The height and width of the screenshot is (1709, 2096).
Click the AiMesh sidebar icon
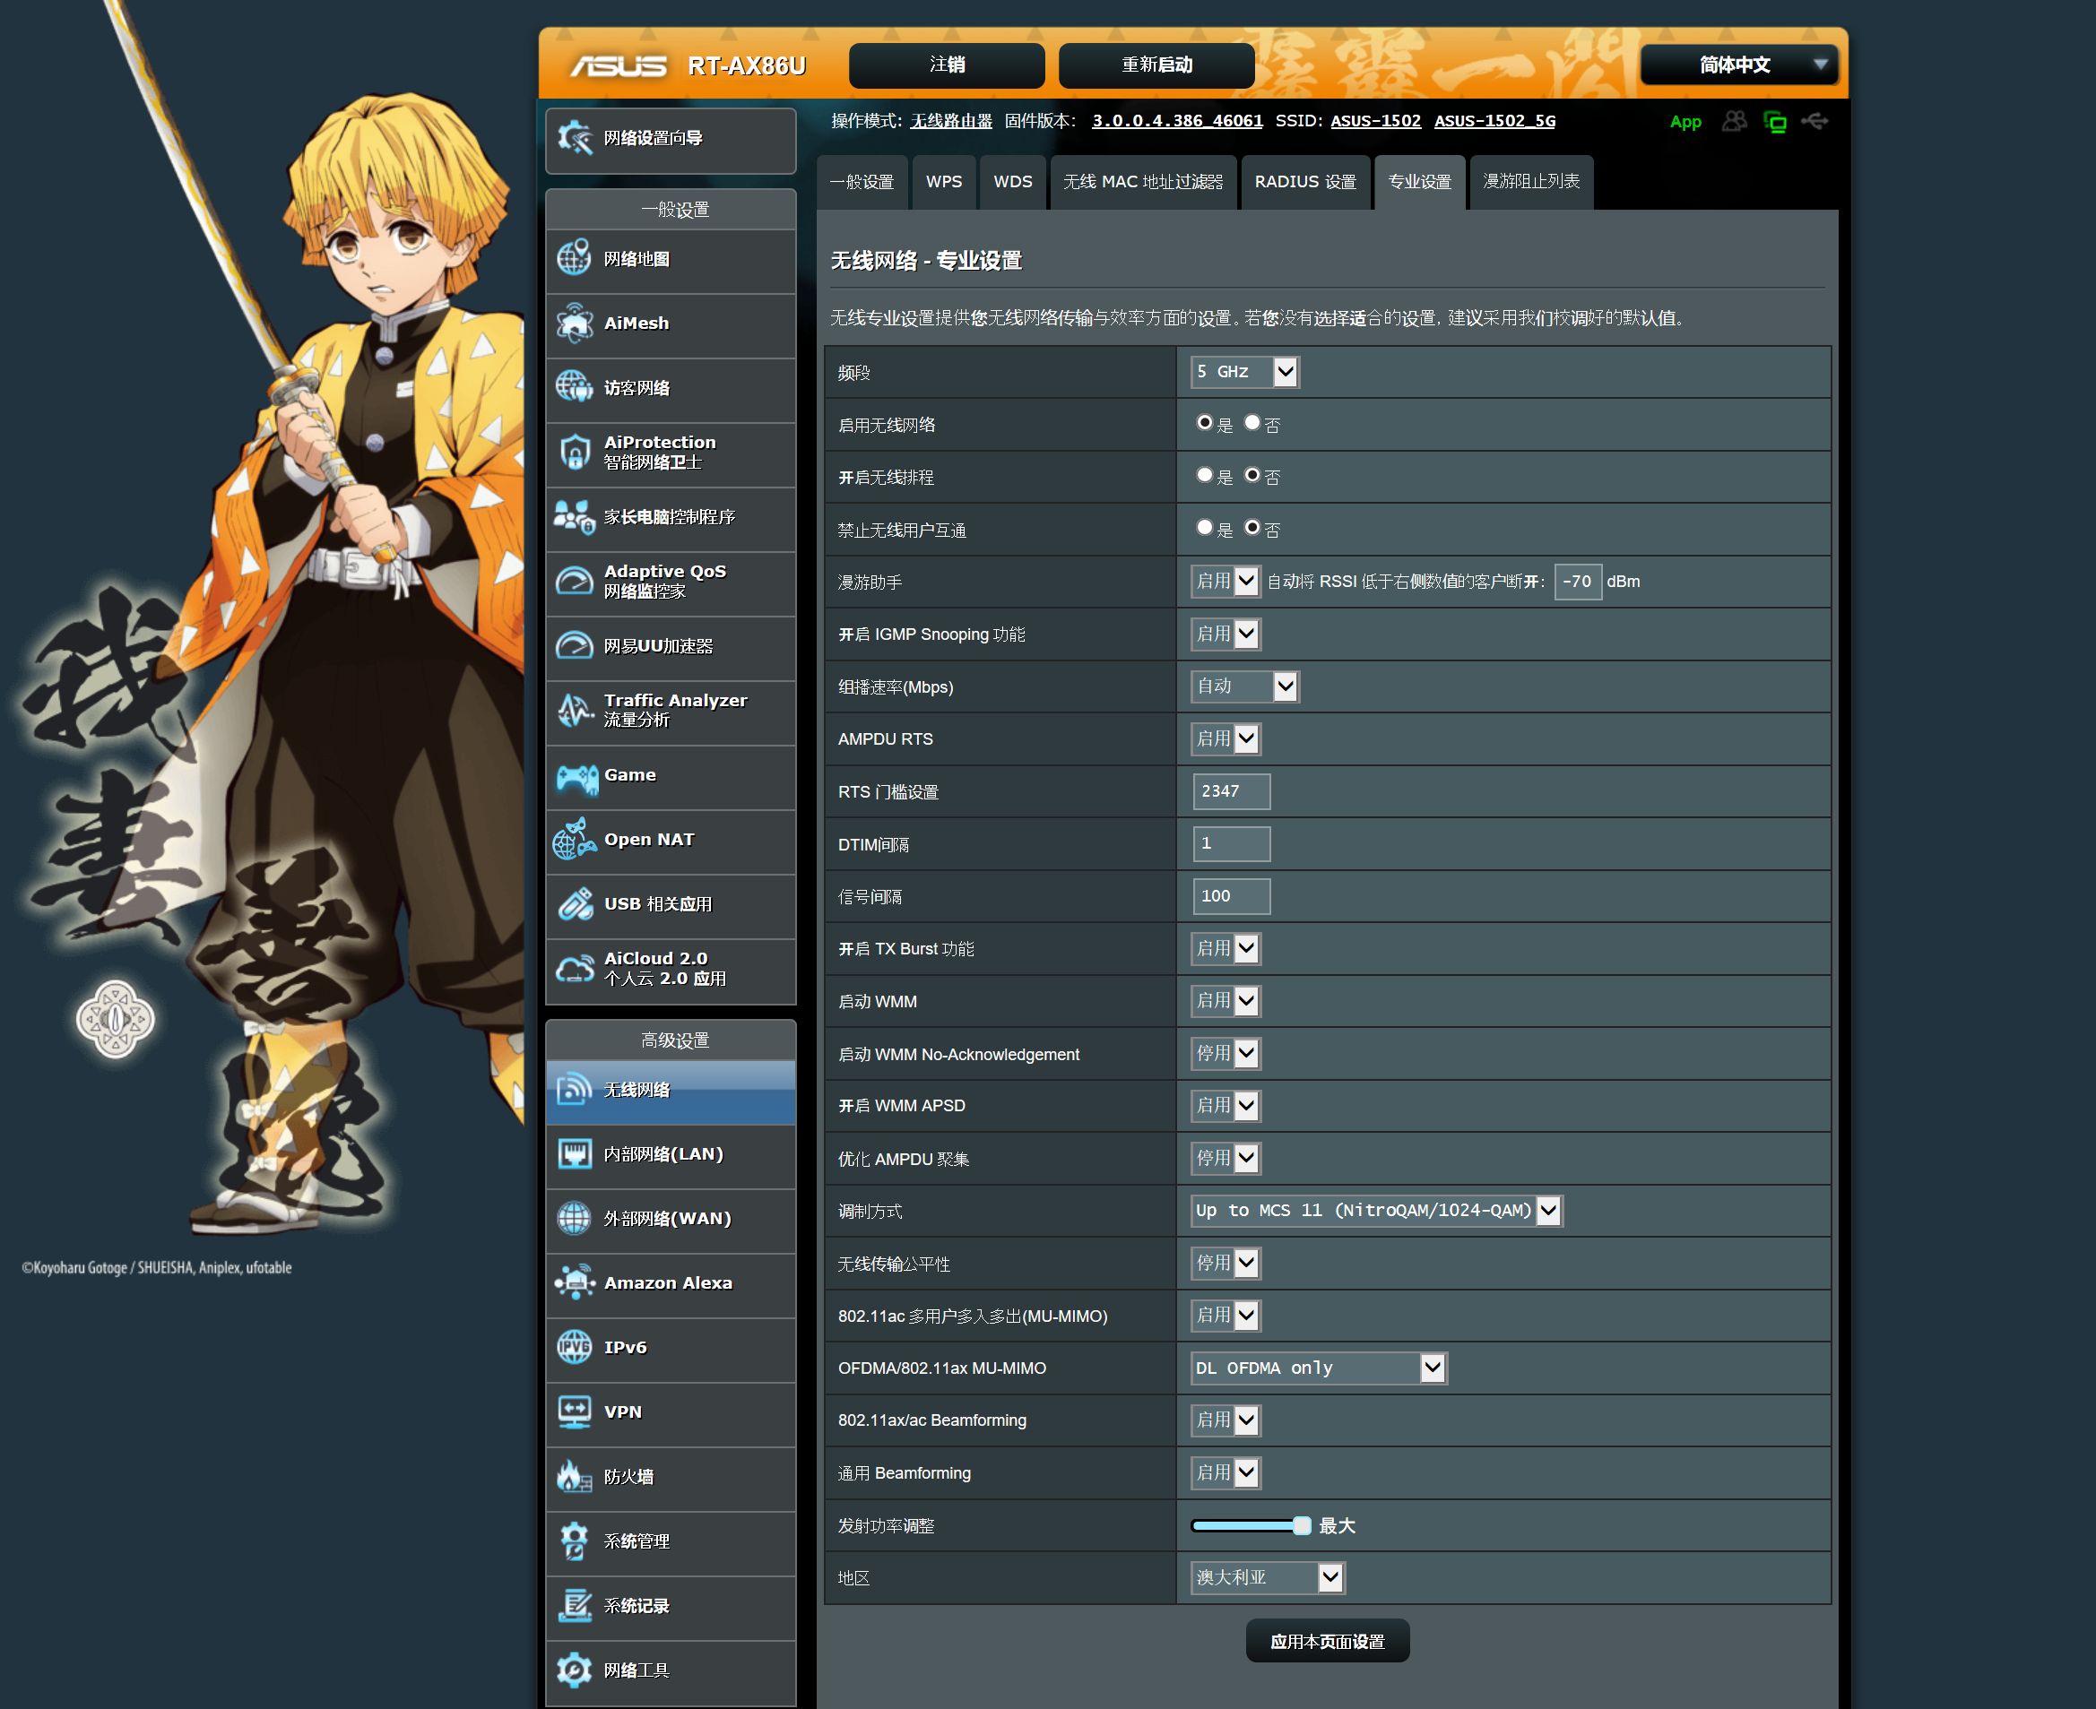pyautogui.click(x=575, y=323)
